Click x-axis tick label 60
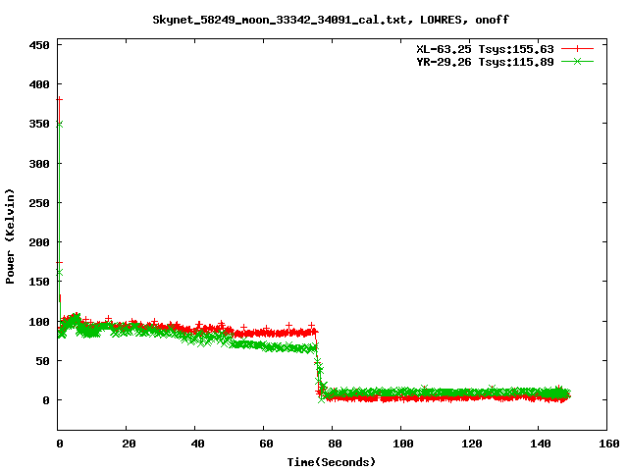This screenshot has width=628, height=471. pos(266,444)
